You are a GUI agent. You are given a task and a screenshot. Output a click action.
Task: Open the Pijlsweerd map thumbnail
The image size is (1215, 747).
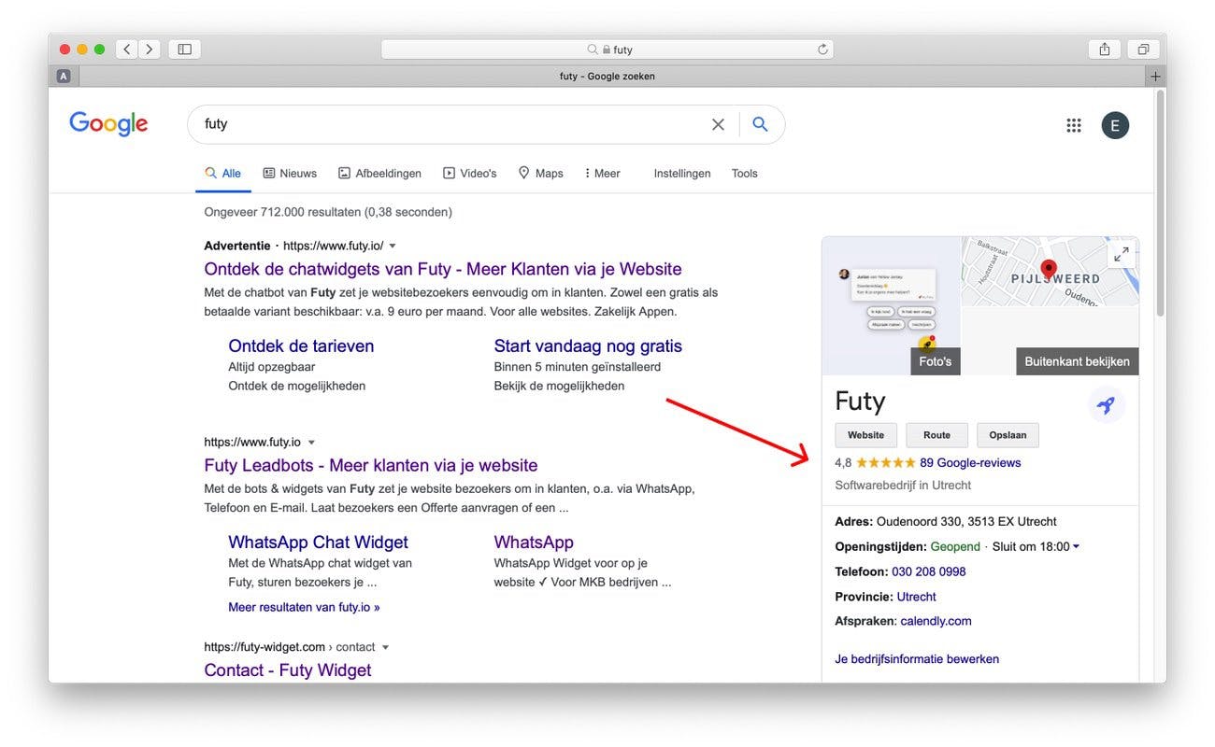coord(1050,271)
